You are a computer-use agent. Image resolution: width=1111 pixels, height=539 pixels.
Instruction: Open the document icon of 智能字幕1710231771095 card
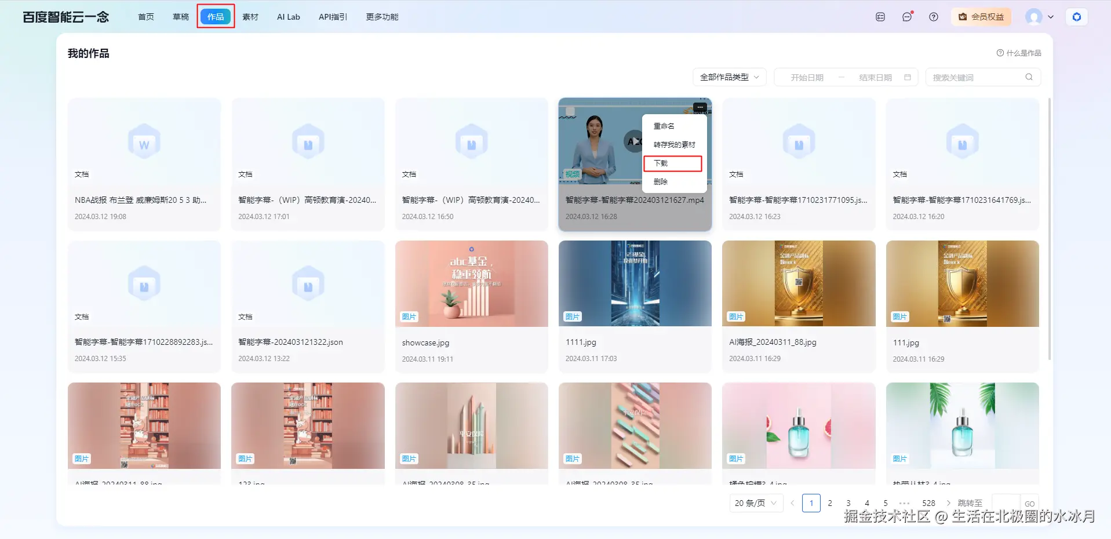coord(799,142)
